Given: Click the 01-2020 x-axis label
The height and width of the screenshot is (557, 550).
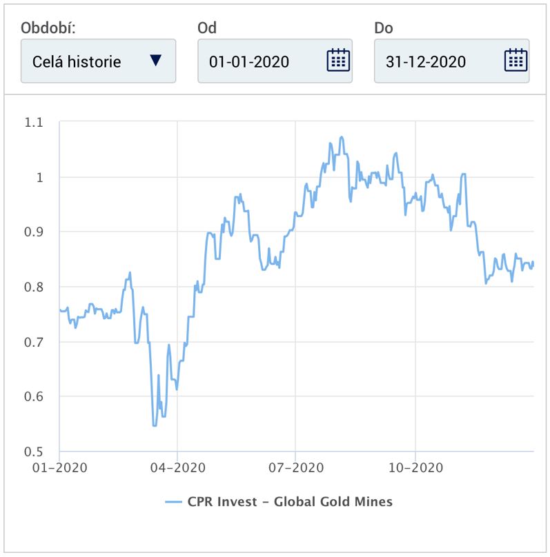Looking at the screenshot, I should (x=59, y=467).
